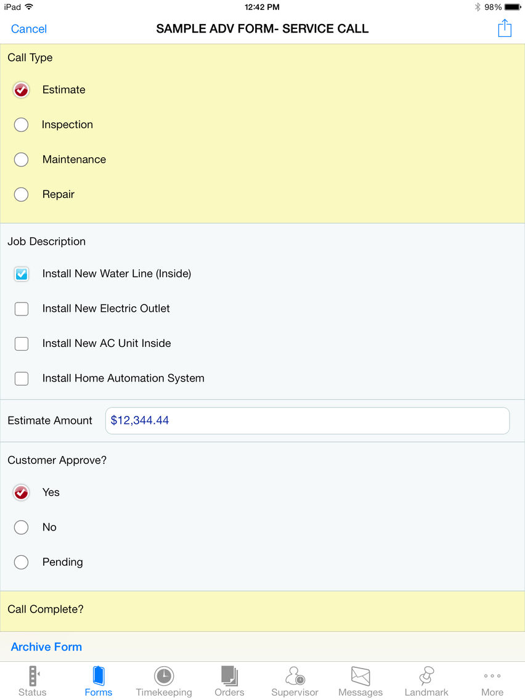The image size is (525, 700).
Task: Tap the Bluetooth icon in status bar
Action: (477, 7)
